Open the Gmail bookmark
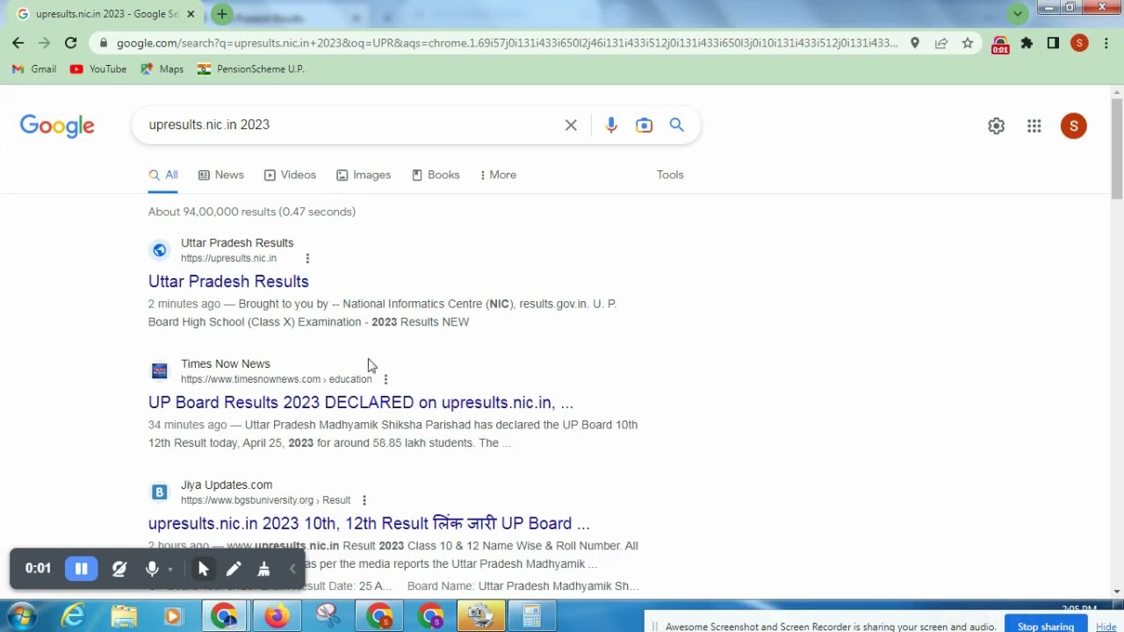Image resolution: width=1124 pixels, height=632 pixels. [x=34, y=68]
